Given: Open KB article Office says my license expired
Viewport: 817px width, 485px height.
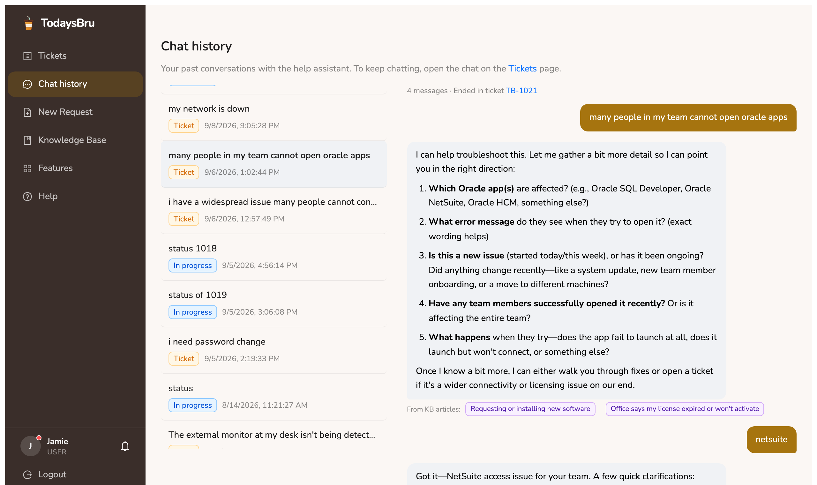Looking at the screenshot, I should pos(685,409).
